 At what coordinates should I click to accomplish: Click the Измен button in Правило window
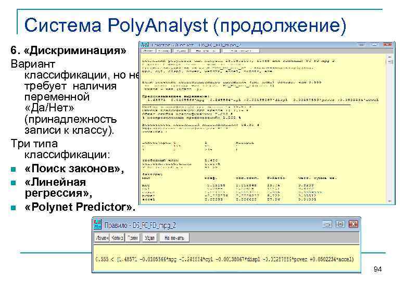coord(102,238)
